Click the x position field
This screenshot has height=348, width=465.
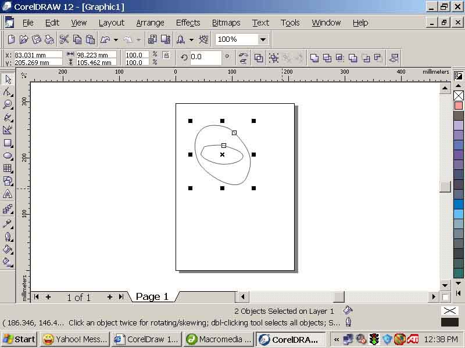point(38,55)
